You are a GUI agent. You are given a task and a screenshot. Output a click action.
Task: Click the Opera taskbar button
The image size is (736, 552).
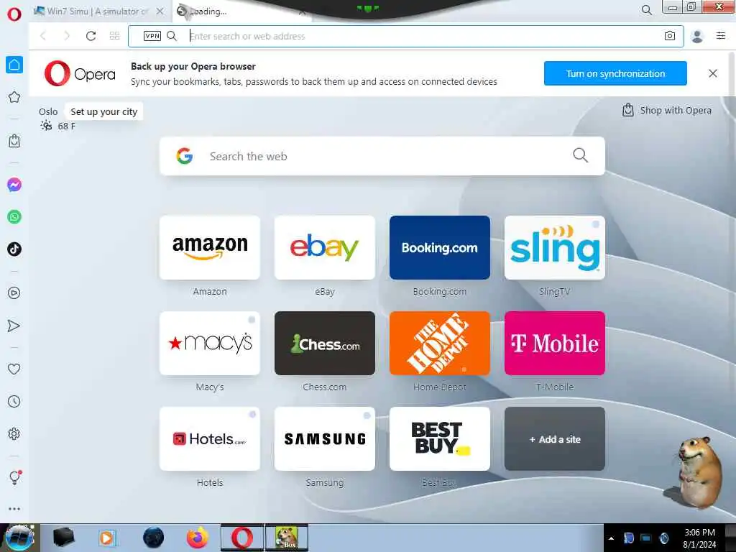pyautogui.click(x=242, y=538)
